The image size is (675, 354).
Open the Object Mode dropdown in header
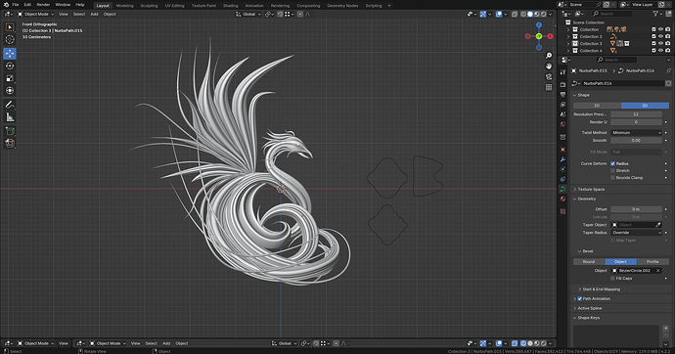click(35, 15)
